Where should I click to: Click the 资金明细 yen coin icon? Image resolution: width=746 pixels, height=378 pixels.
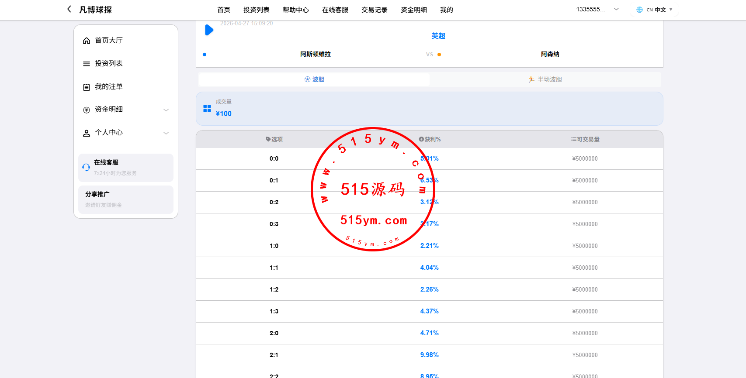[x=87, y=110]
